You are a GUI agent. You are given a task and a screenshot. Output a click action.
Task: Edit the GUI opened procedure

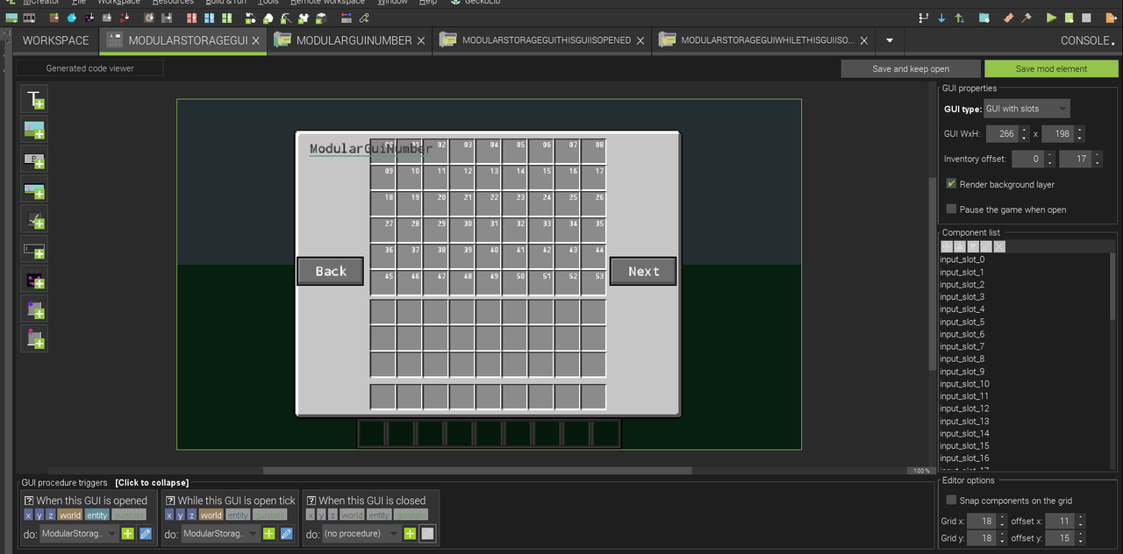(145, 533)
